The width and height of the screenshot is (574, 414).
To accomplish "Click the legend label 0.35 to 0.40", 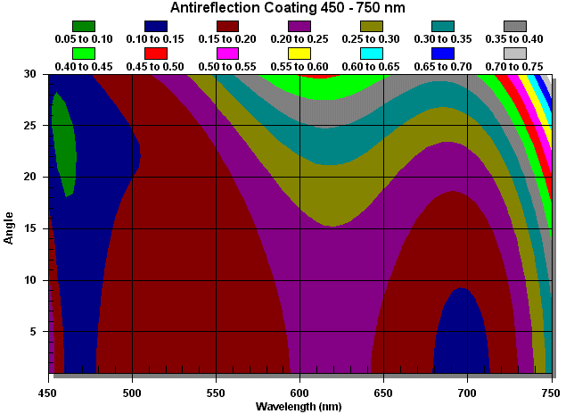I will click(514, 39).
